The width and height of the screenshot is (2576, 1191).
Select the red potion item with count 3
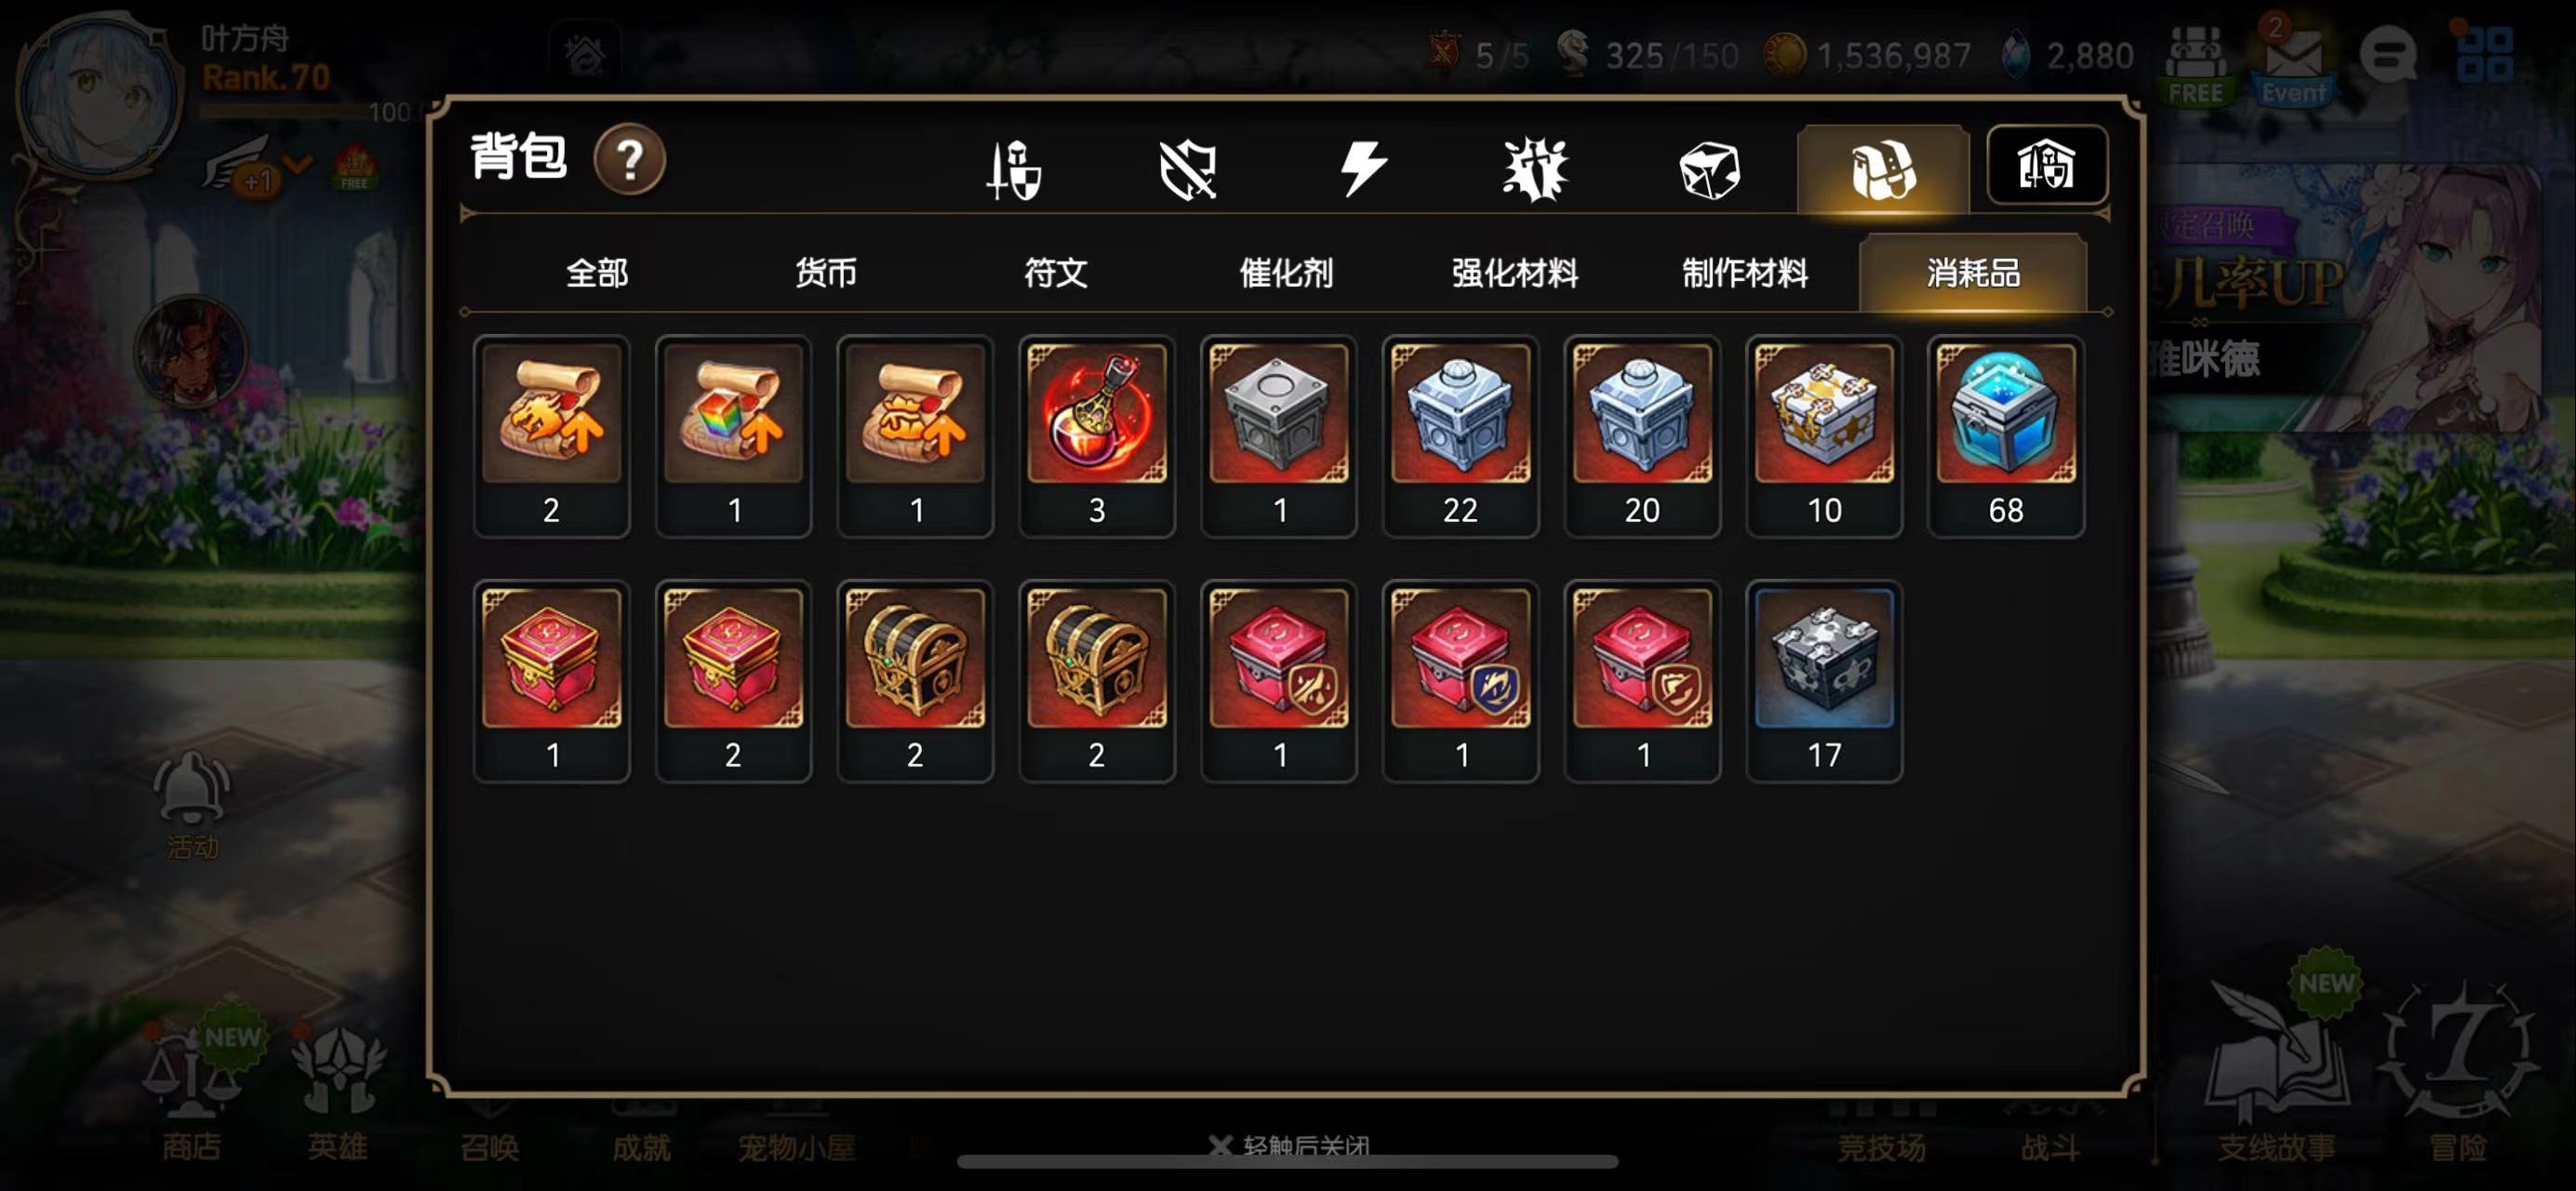point(1097,437)
